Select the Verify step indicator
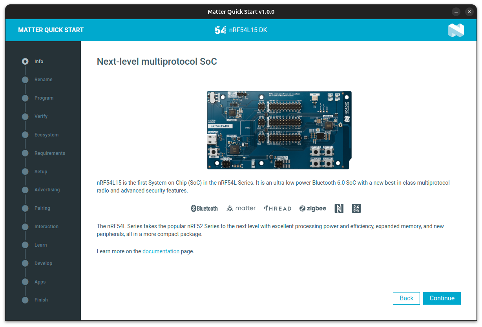The image size is (482, 327). [x=25, y=116]
